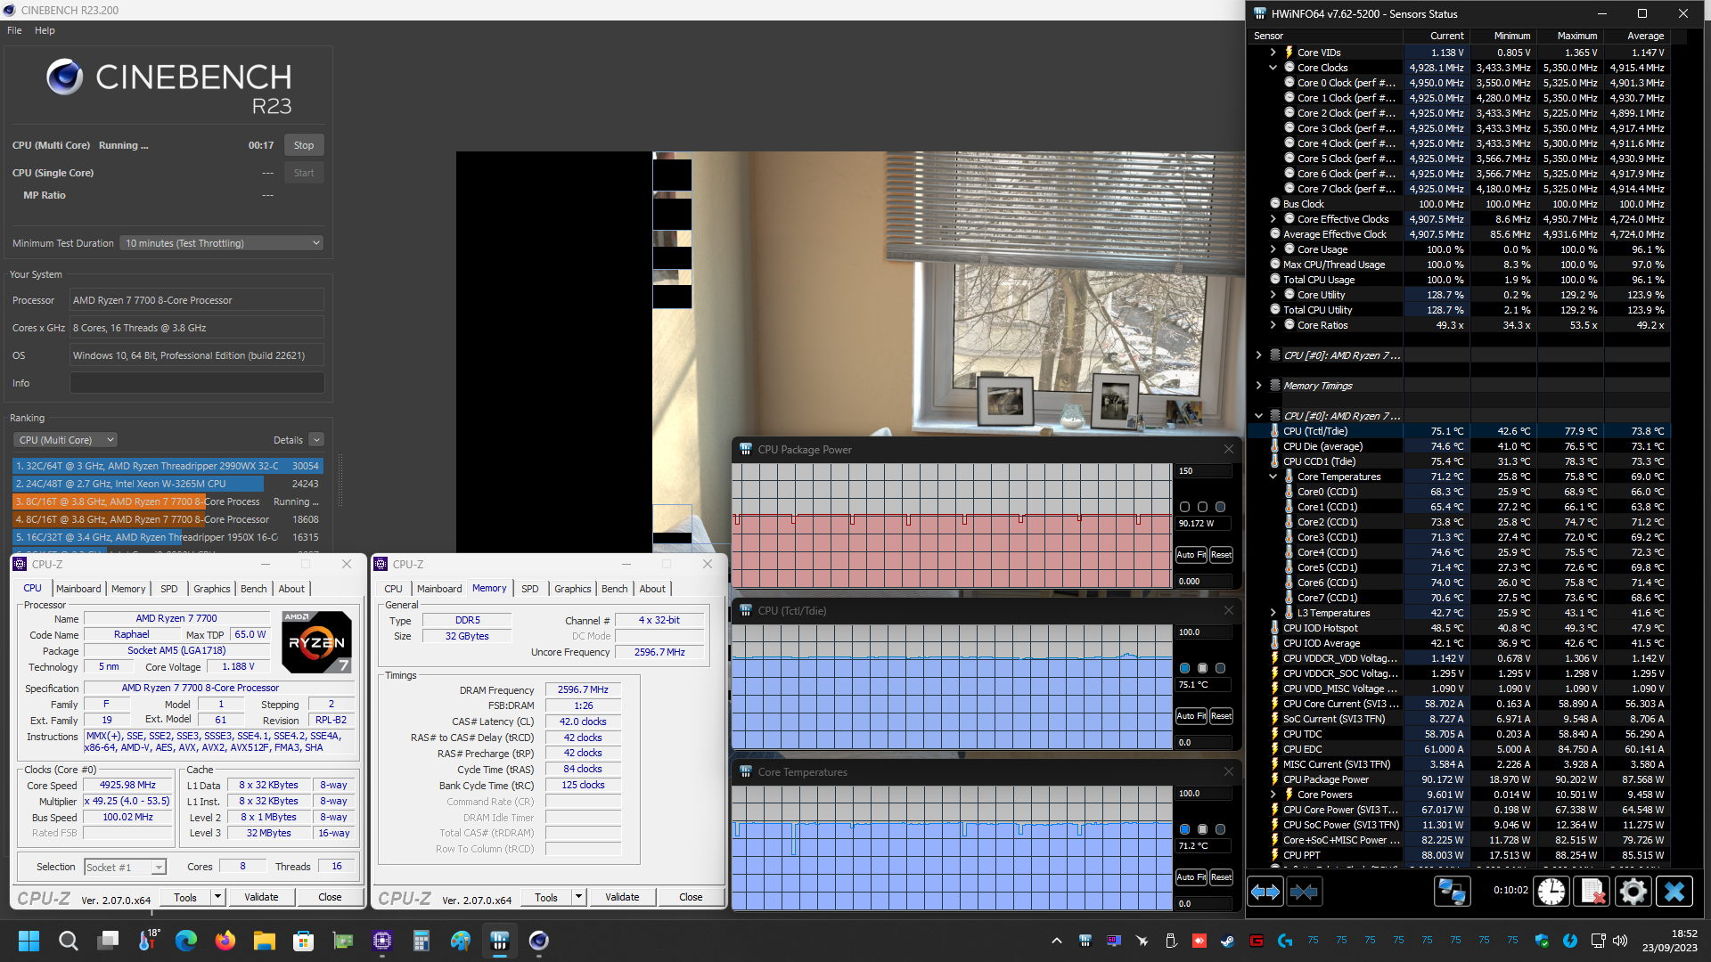Image resolution: width=1711 pixels, height=962 pixels.
Task: Click blue color box in CPU (Tctl/Tdie) graph
Action: click(1184, 668)
